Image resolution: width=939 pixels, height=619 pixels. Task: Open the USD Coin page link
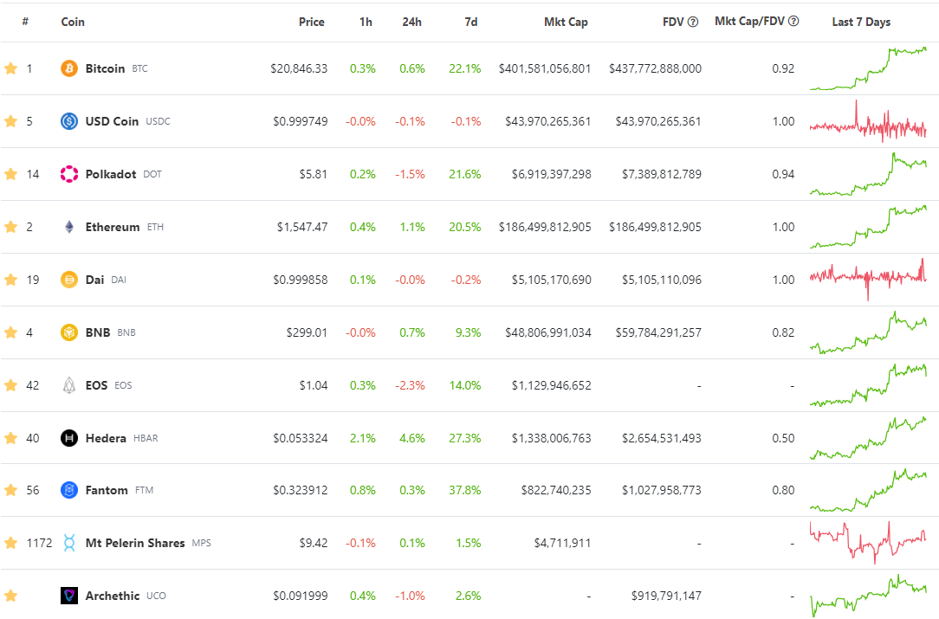(x=112, y=121)
